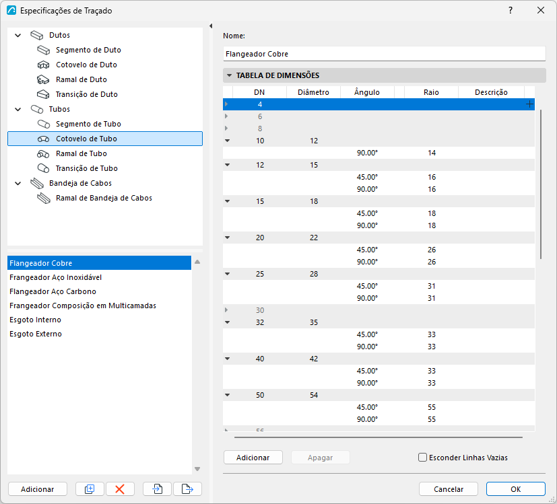
Task: Click the Ramal de Bandeja de Cabos icon
Action: point(44,198)
